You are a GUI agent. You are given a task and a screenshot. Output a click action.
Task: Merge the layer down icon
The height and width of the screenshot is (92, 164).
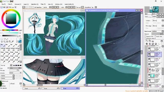click(x=150, y=44)
